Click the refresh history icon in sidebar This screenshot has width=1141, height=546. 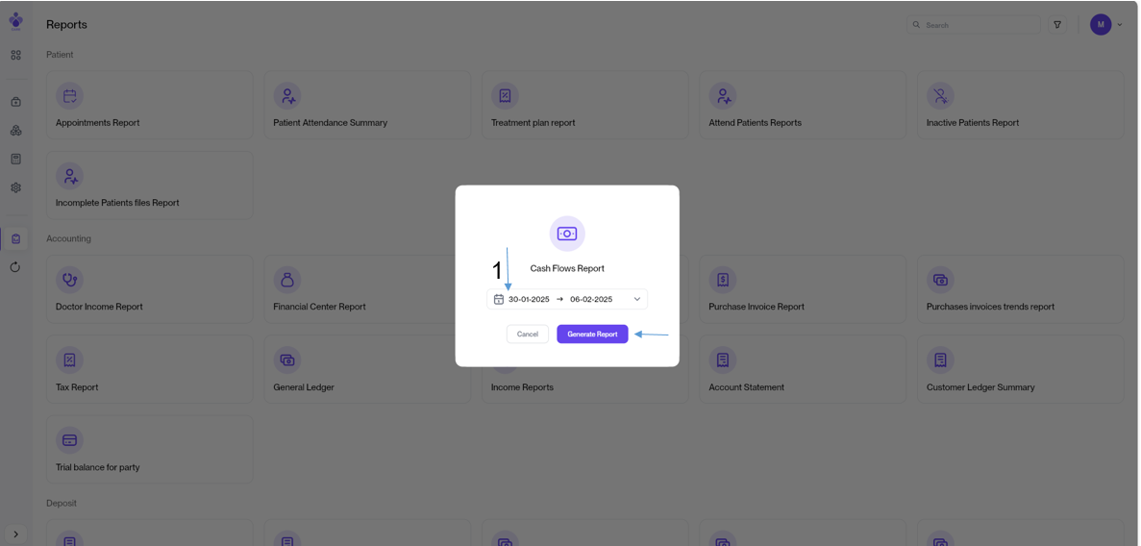pyautogui.click(x=15, y=267)
